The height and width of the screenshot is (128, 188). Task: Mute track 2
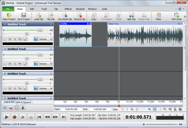[10, 64]
